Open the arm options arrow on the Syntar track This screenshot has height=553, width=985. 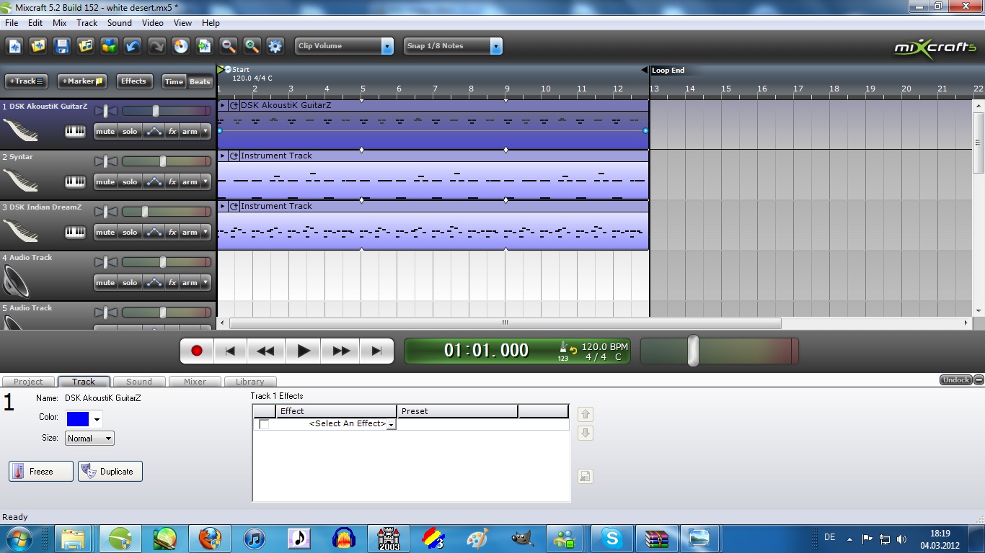tap(206, 182)
